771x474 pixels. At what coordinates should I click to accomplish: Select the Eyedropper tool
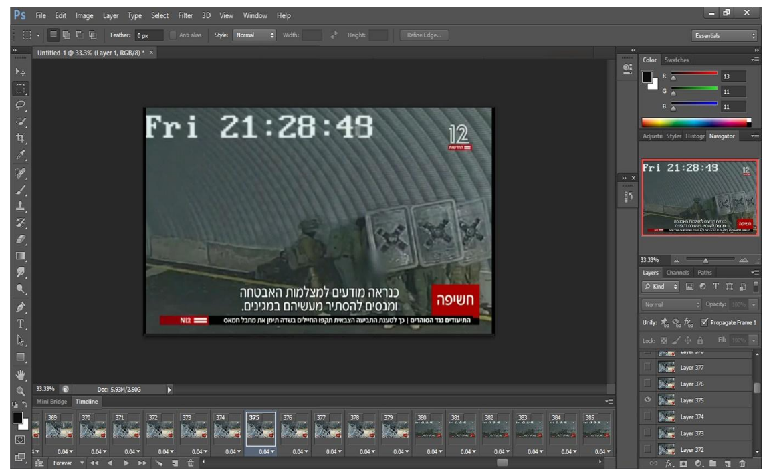pos(20,155)
